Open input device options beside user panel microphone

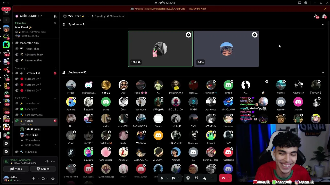click(x=38, y=179)
